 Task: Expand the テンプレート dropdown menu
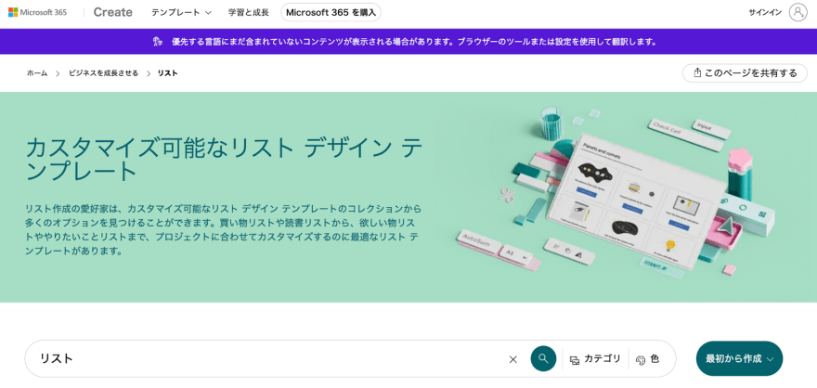click(x=181, y=12)
